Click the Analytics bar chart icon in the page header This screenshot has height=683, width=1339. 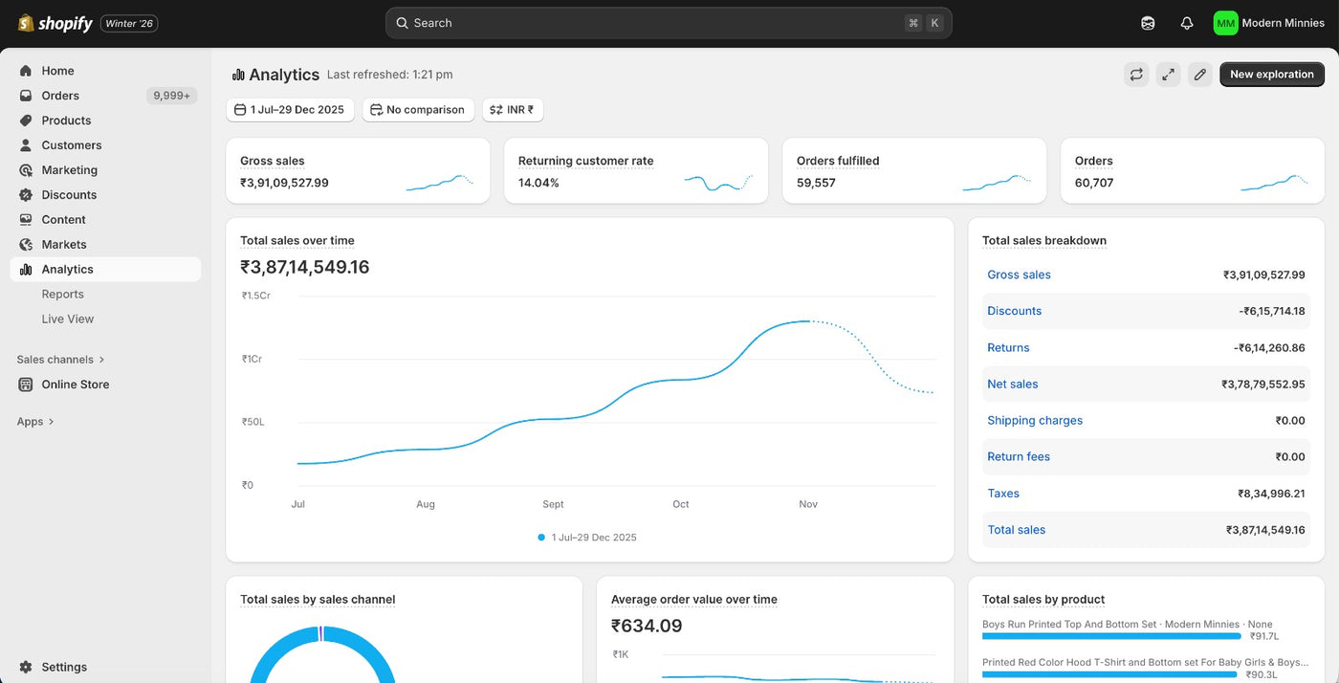[238, 75]
